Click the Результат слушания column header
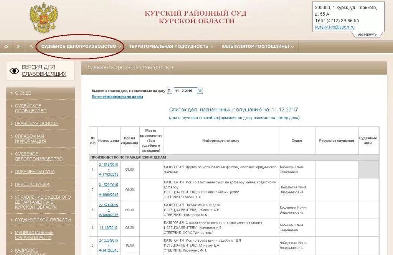393x255 pixels. pyautogui.click(x=336, y=141)
